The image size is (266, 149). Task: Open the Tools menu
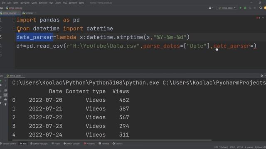tap(58, 3)
